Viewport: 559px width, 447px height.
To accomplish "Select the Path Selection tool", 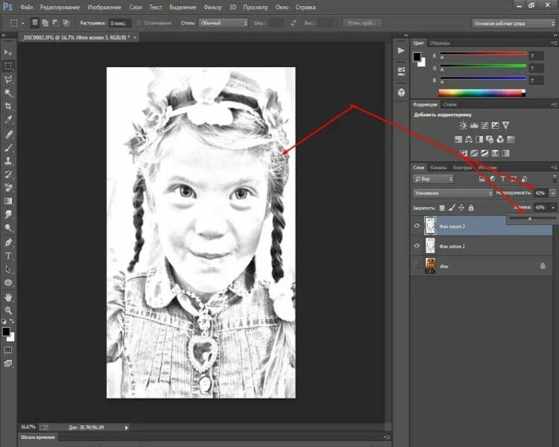I will pos(8,269).
